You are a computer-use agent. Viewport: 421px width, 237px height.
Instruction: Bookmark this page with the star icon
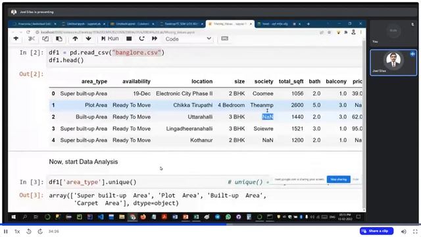point(329,32)
